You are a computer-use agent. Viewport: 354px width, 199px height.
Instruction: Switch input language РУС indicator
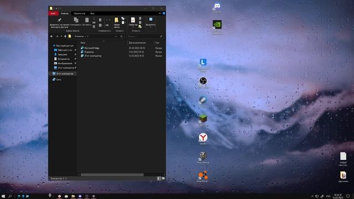click(x=328, y=196)
